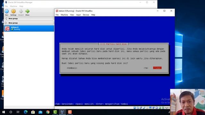Click keyboard capture arrow icon in VM status bar
The height and width of the screenshot is (115, 205).
click(x=163, y=108)
